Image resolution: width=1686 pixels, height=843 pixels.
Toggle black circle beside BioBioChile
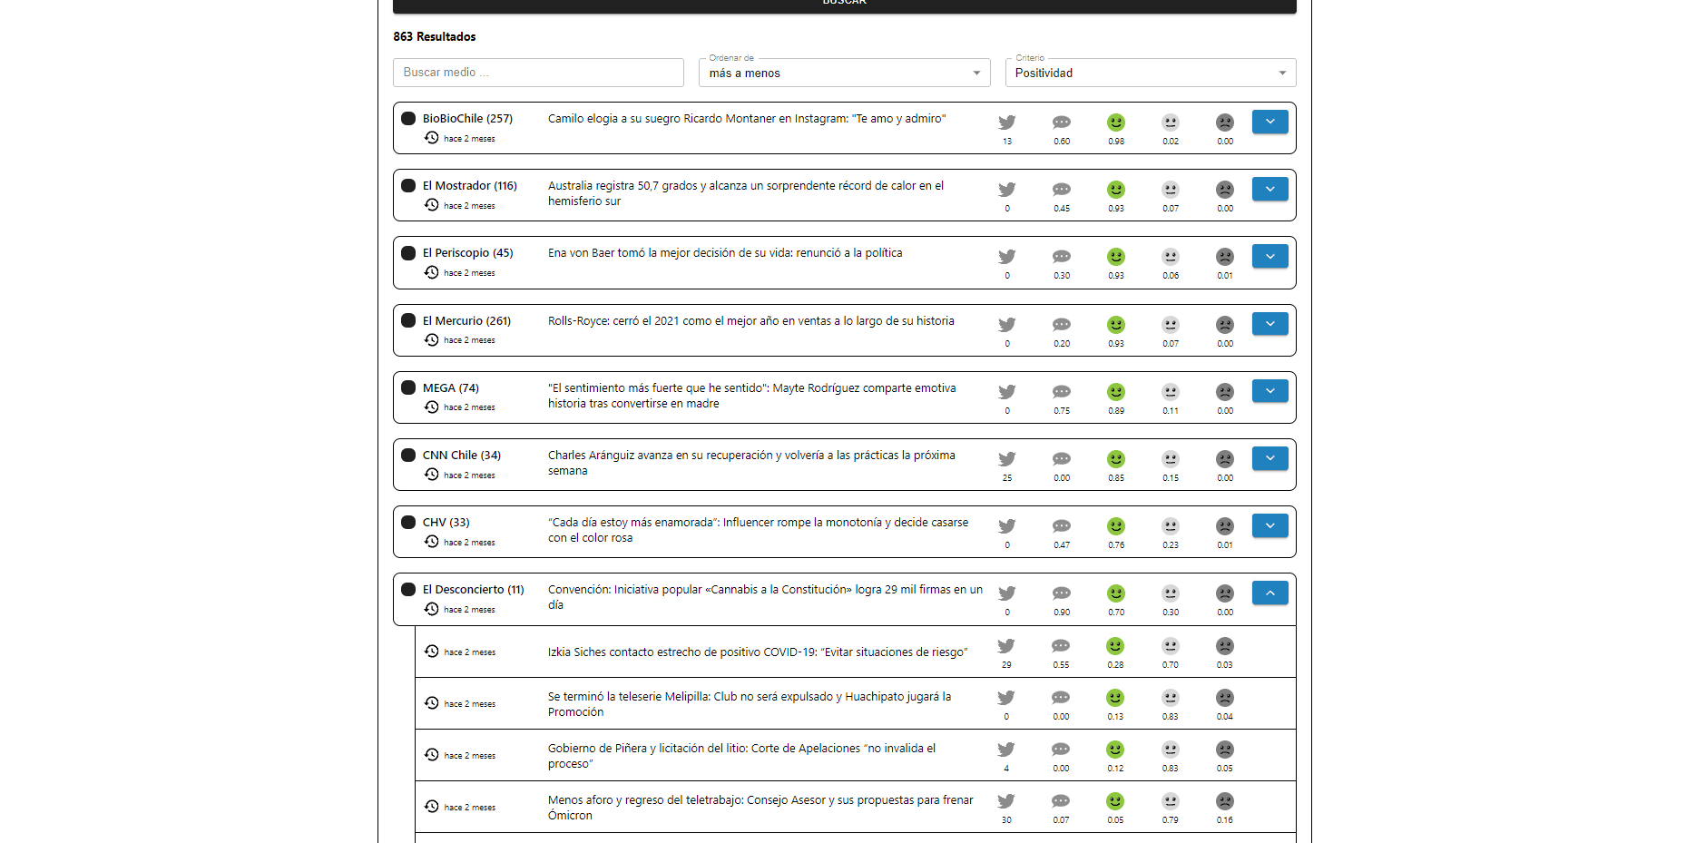click(408, 119)
